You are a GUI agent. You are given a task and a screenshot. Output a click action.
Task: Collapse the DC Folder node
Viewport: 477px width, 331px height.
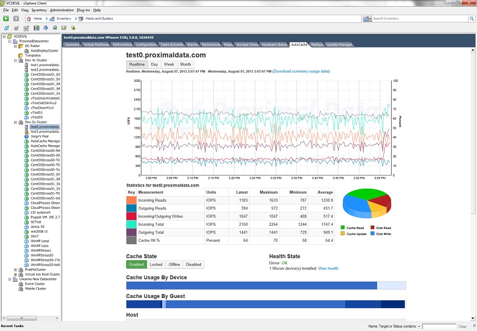pyautogui.click(x=15, y=46)
